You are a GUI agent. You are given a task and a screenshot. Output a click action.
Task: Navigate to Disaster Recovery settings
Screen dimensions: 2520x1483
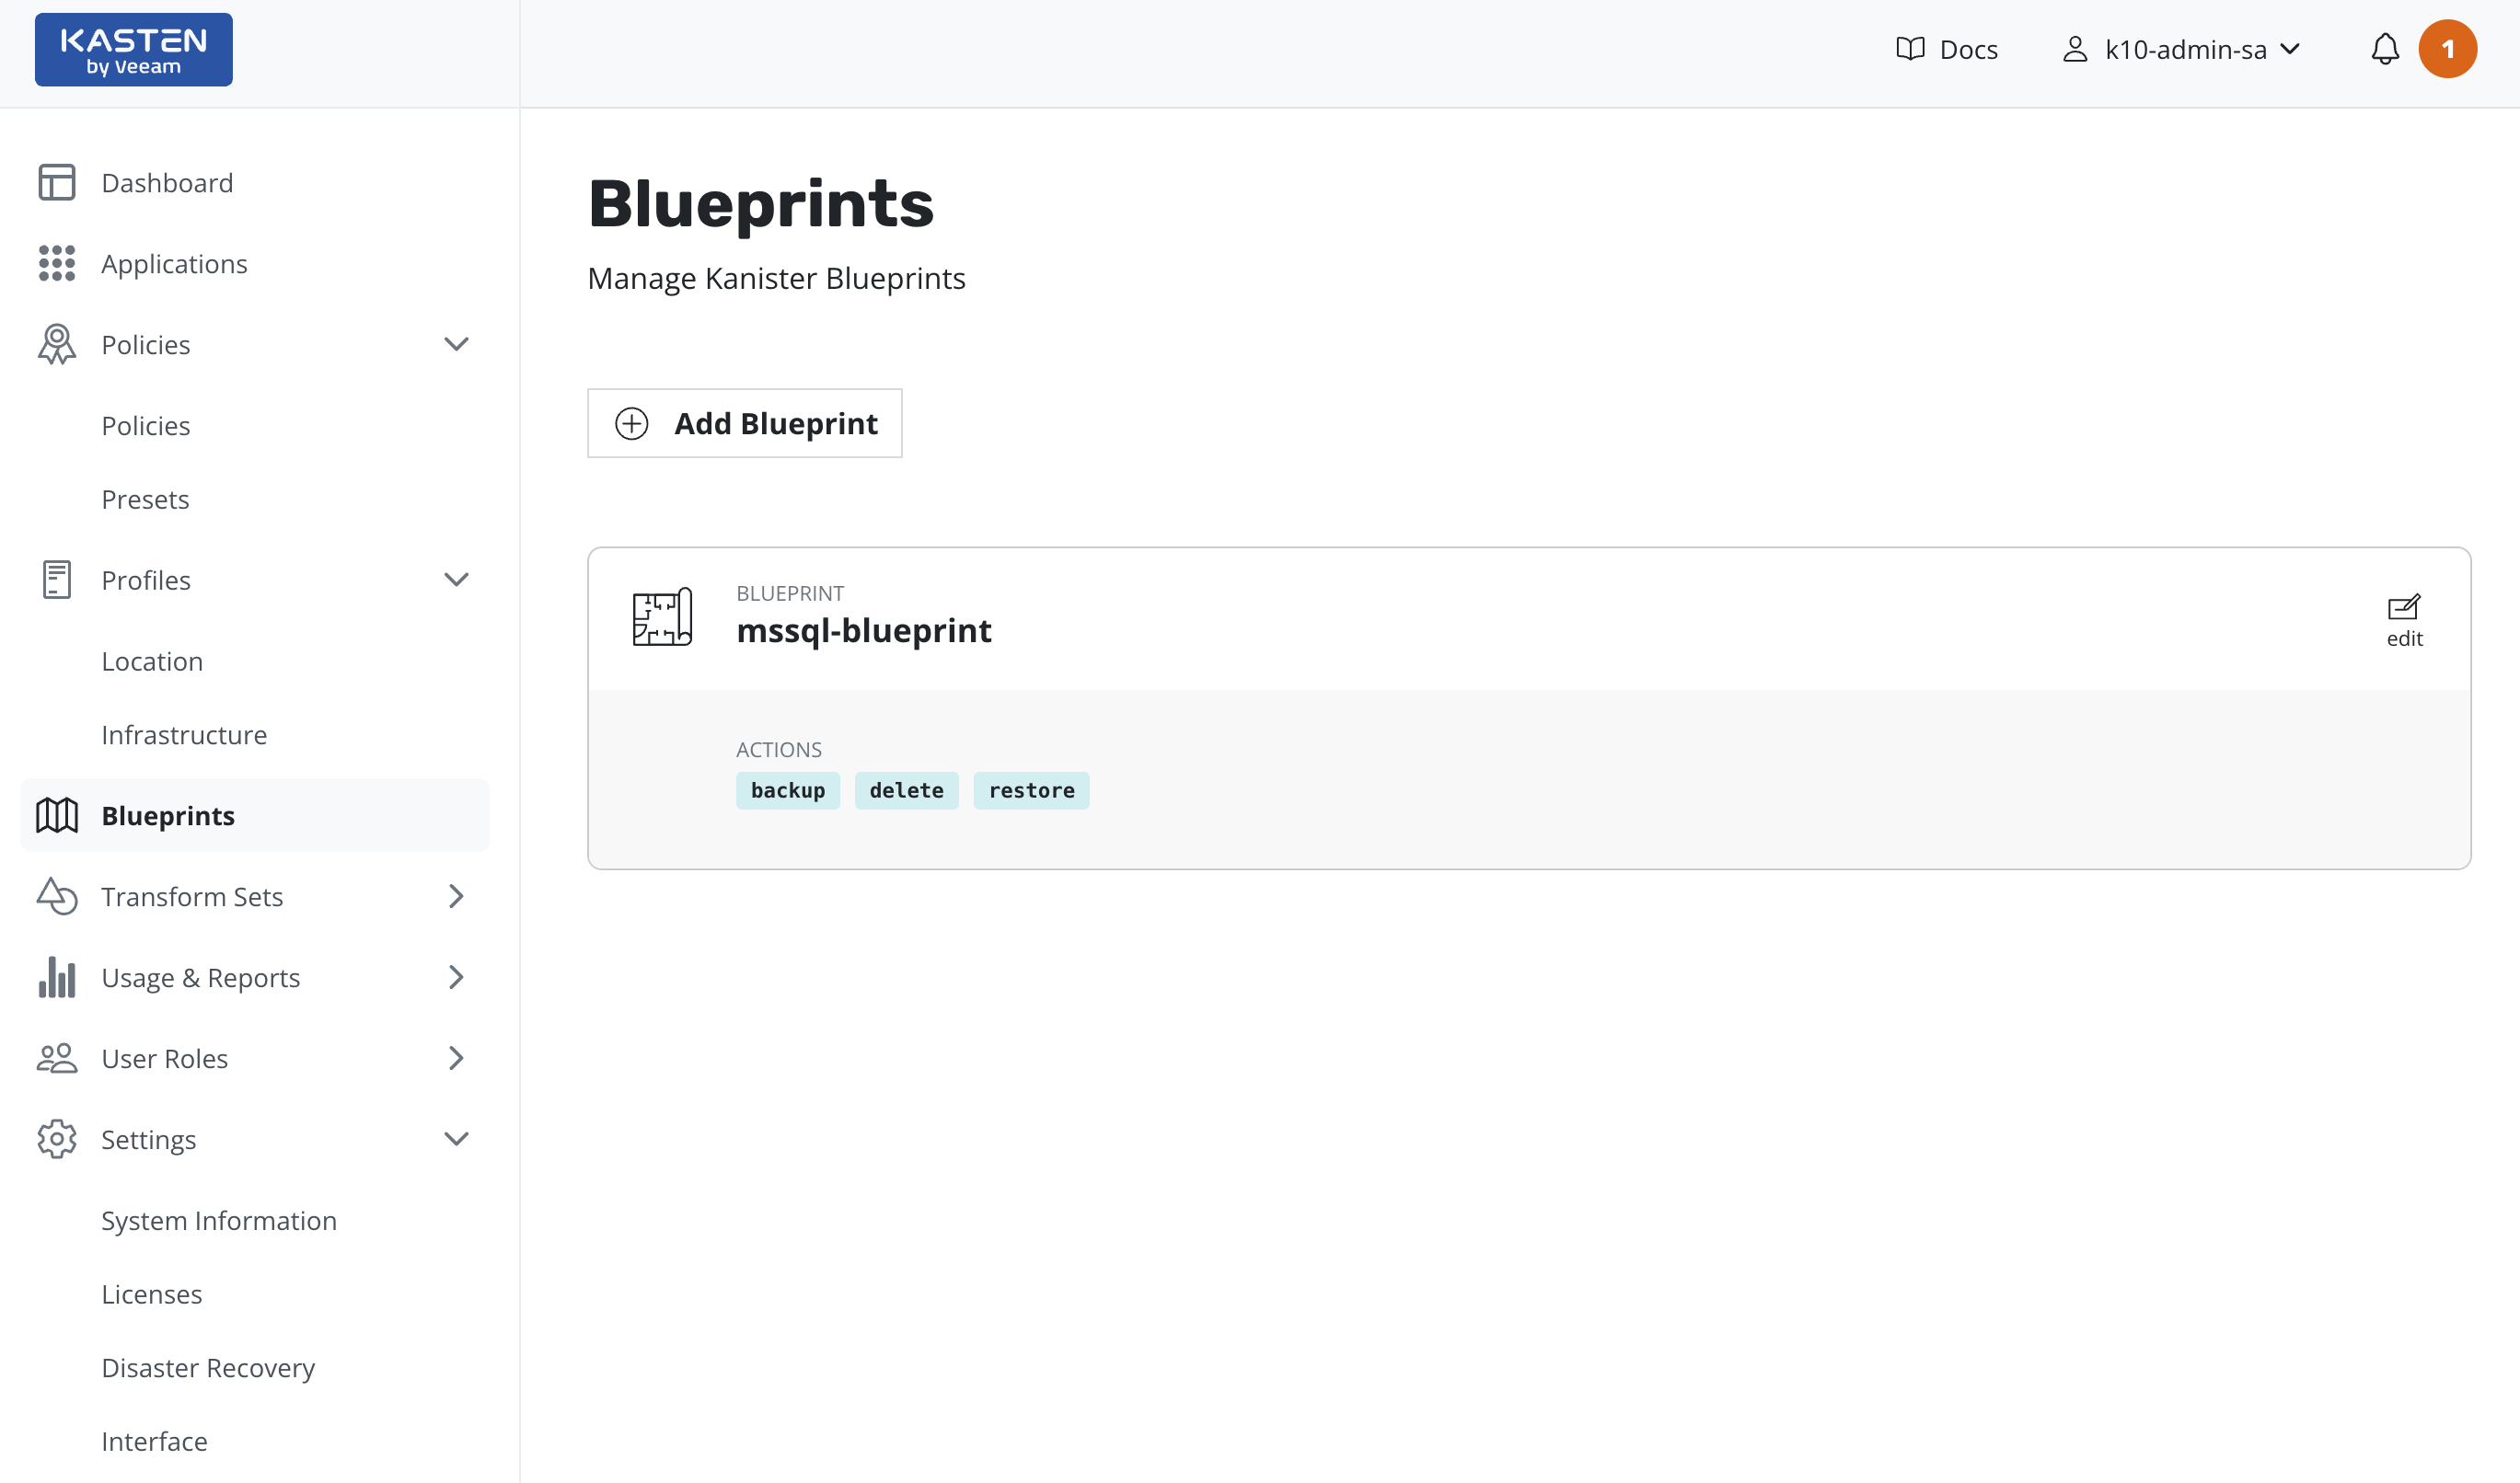[208, 1367]
